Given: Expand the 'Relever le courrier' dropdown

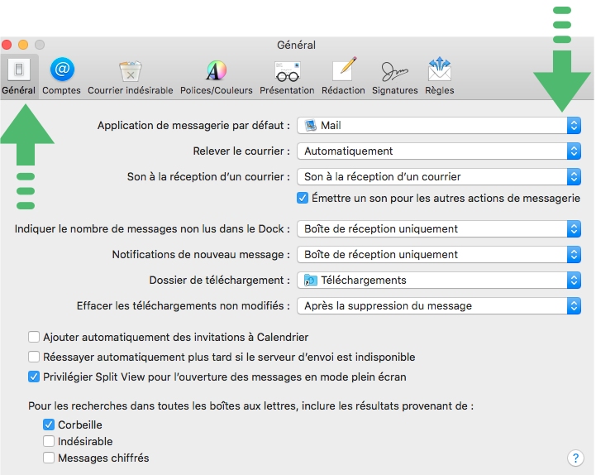Looking at the screenshot, I should 438,151.
